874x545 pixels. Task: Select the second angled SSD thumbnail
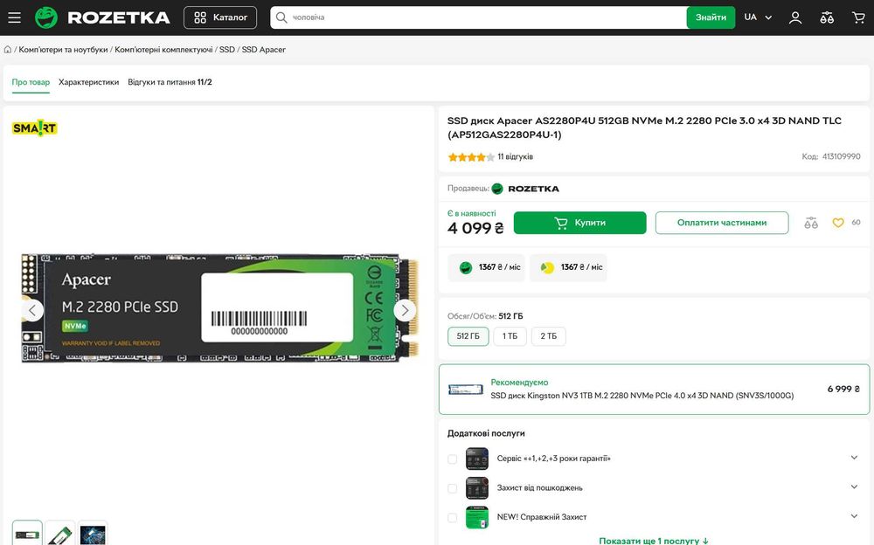60,534
